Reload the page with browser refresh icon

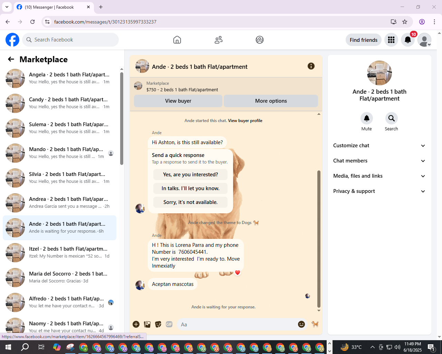(32, 22)
